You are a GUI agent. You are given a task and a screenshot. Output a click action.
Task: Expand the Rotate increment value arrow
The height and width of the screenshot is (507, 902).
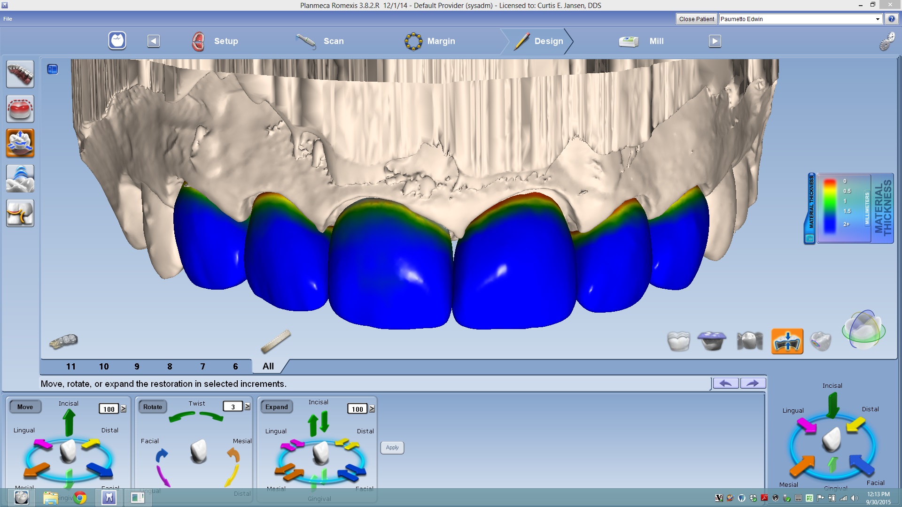click(x=248, y=407)
